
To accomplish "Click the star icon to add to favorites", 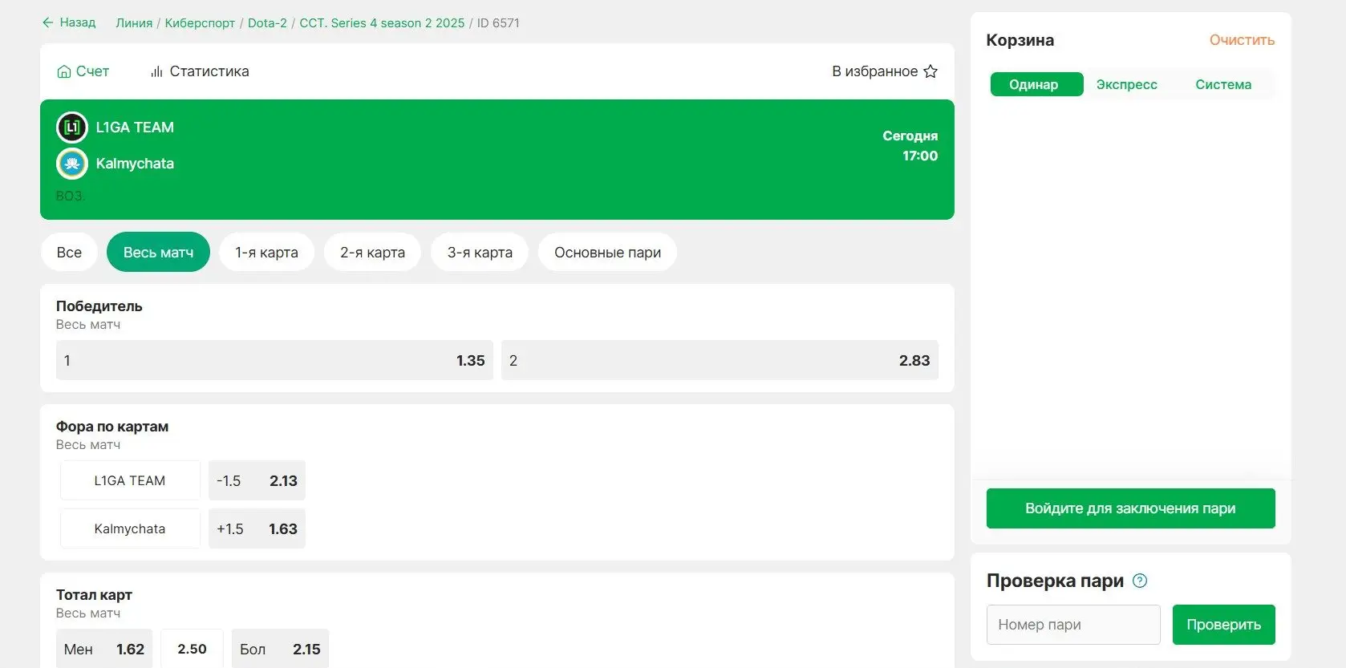I will point(930,71).
